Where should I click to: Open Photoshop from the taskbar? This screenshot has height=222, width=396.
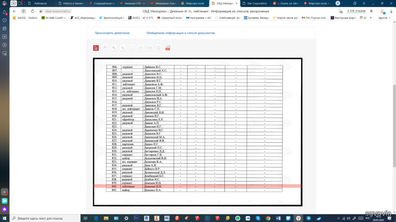[136, 218]
